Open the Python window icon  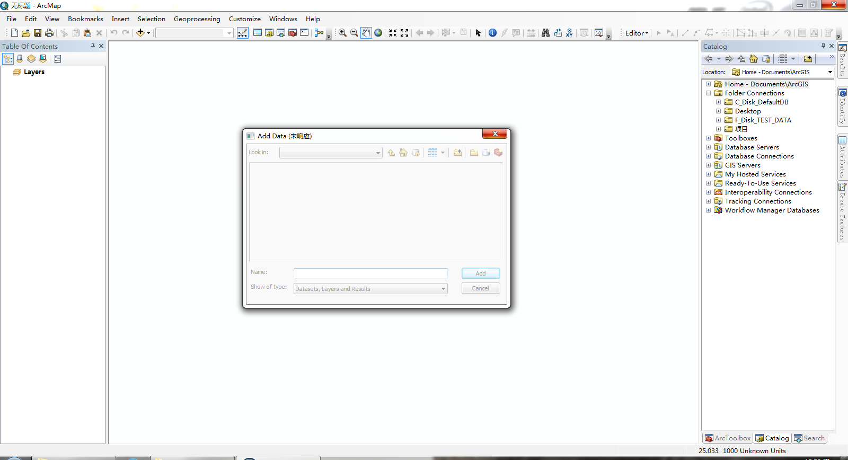pos(304,33)
